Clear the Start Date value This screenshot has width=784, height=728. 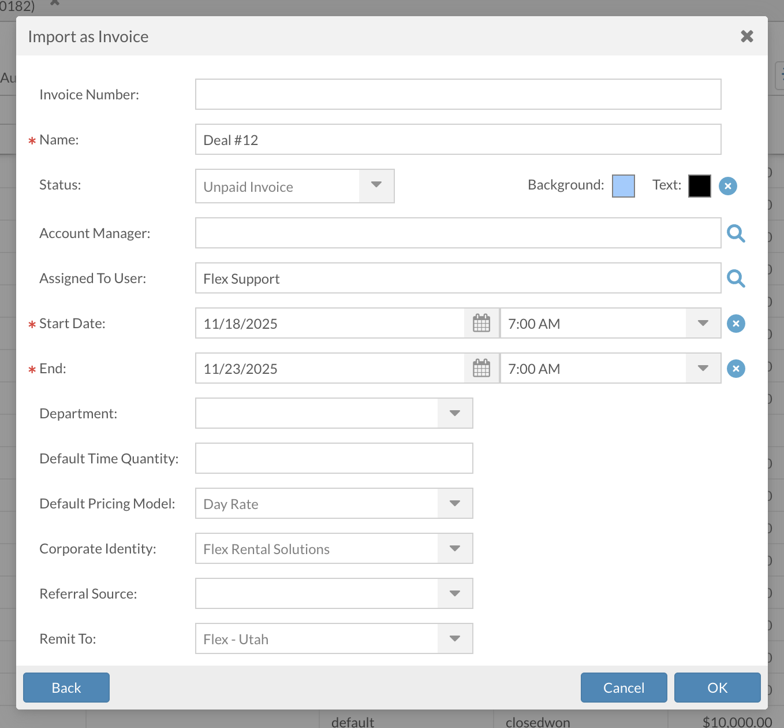736,324
